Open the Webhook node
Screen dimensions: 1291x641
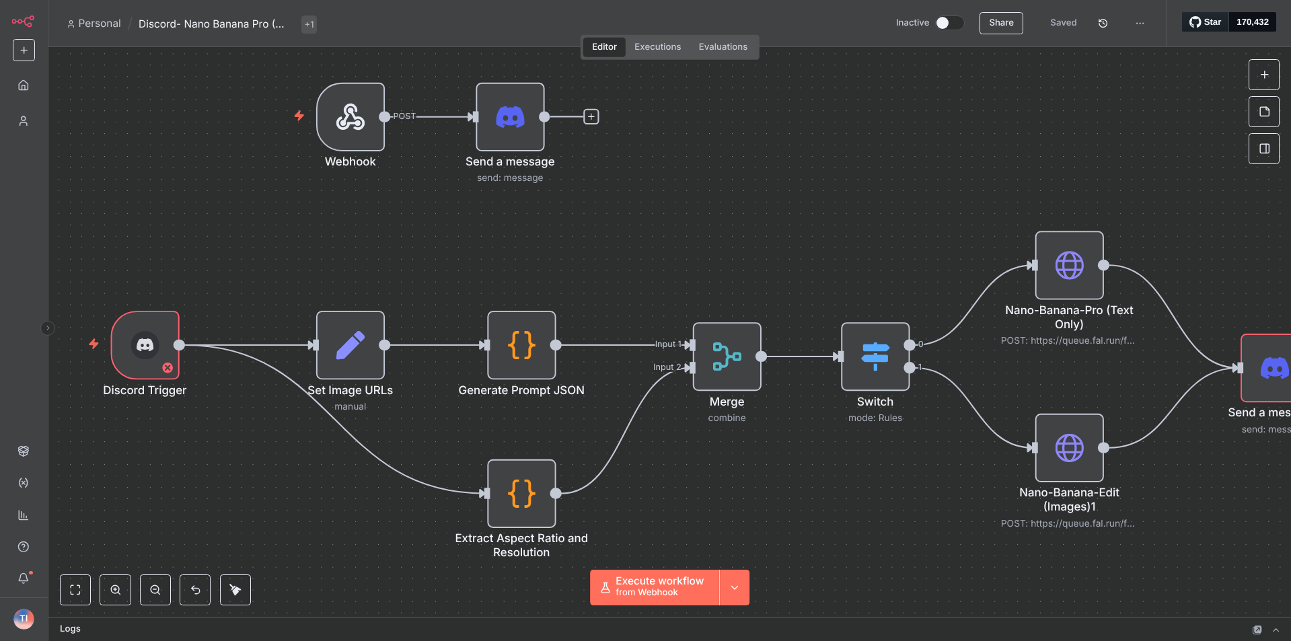[x=350, y=117]
